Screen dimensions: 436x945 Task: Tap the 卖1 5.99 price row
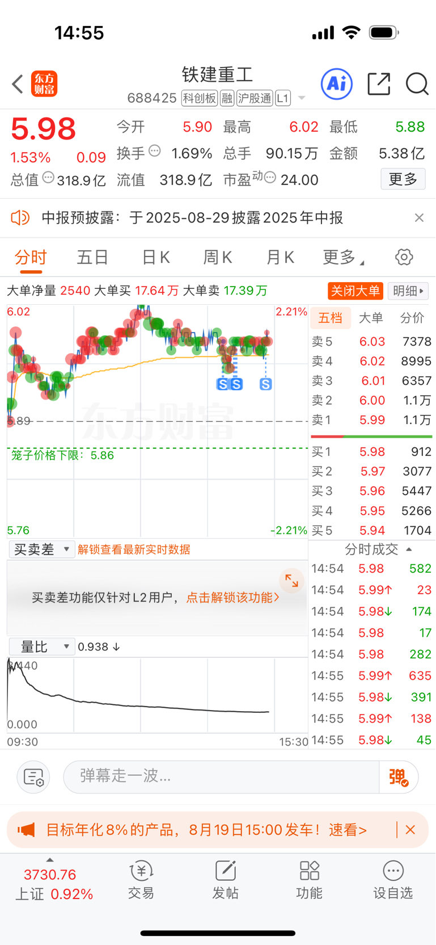pos(371,420)
